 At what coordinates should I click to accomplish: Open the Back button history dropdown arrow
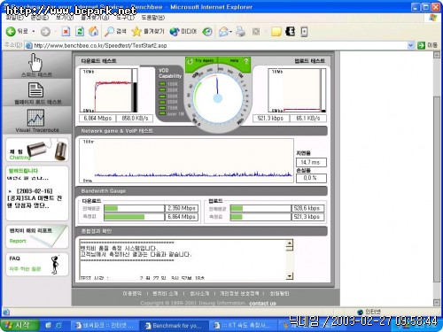(34, 31)
